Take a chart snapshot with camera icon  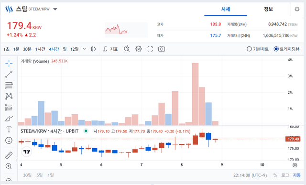point(162,49)
